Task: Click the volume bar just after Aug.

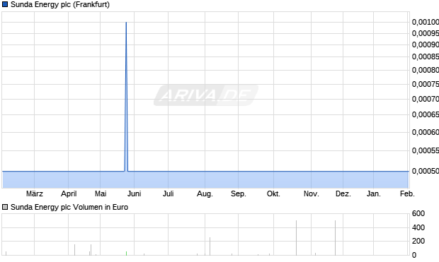Action: coord(210,246)
